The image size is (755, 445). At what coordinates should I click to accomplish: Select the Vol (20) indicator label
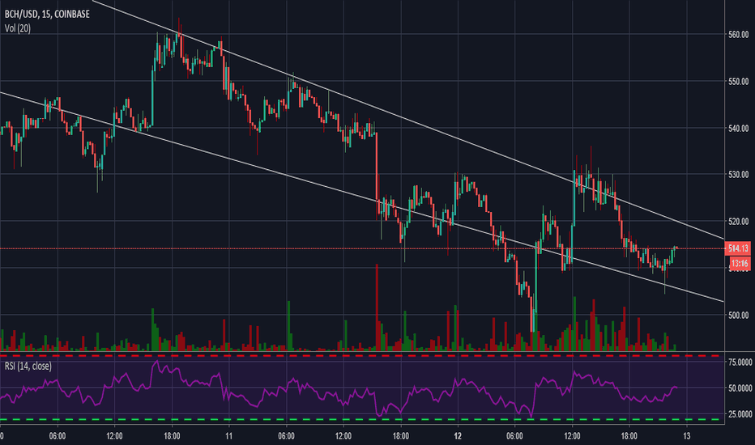[18, 28]
